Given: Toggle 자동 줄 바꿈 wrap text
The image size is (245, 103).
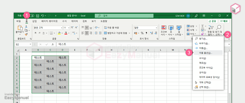Looking at the screenshot, I should [x=111, y=28].
